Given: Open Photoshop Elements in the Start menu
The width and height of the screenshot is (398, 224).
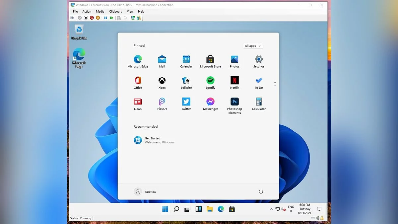Looking at the screenshot, I should (x=234, y=102).
